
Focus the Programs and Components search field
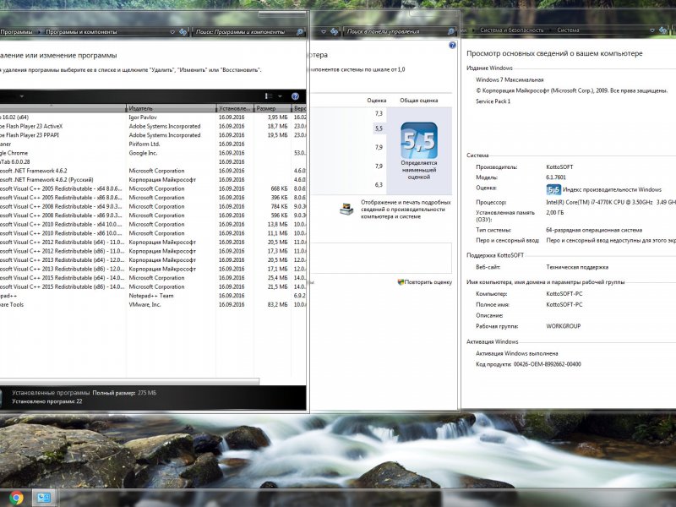point(243,32)
